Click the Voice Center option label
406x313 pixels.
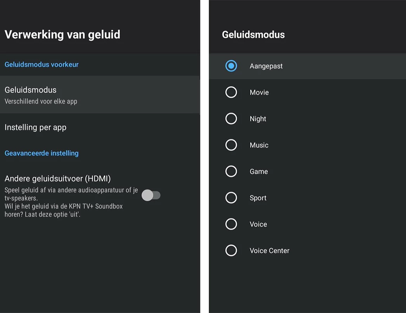click(270, 250)
